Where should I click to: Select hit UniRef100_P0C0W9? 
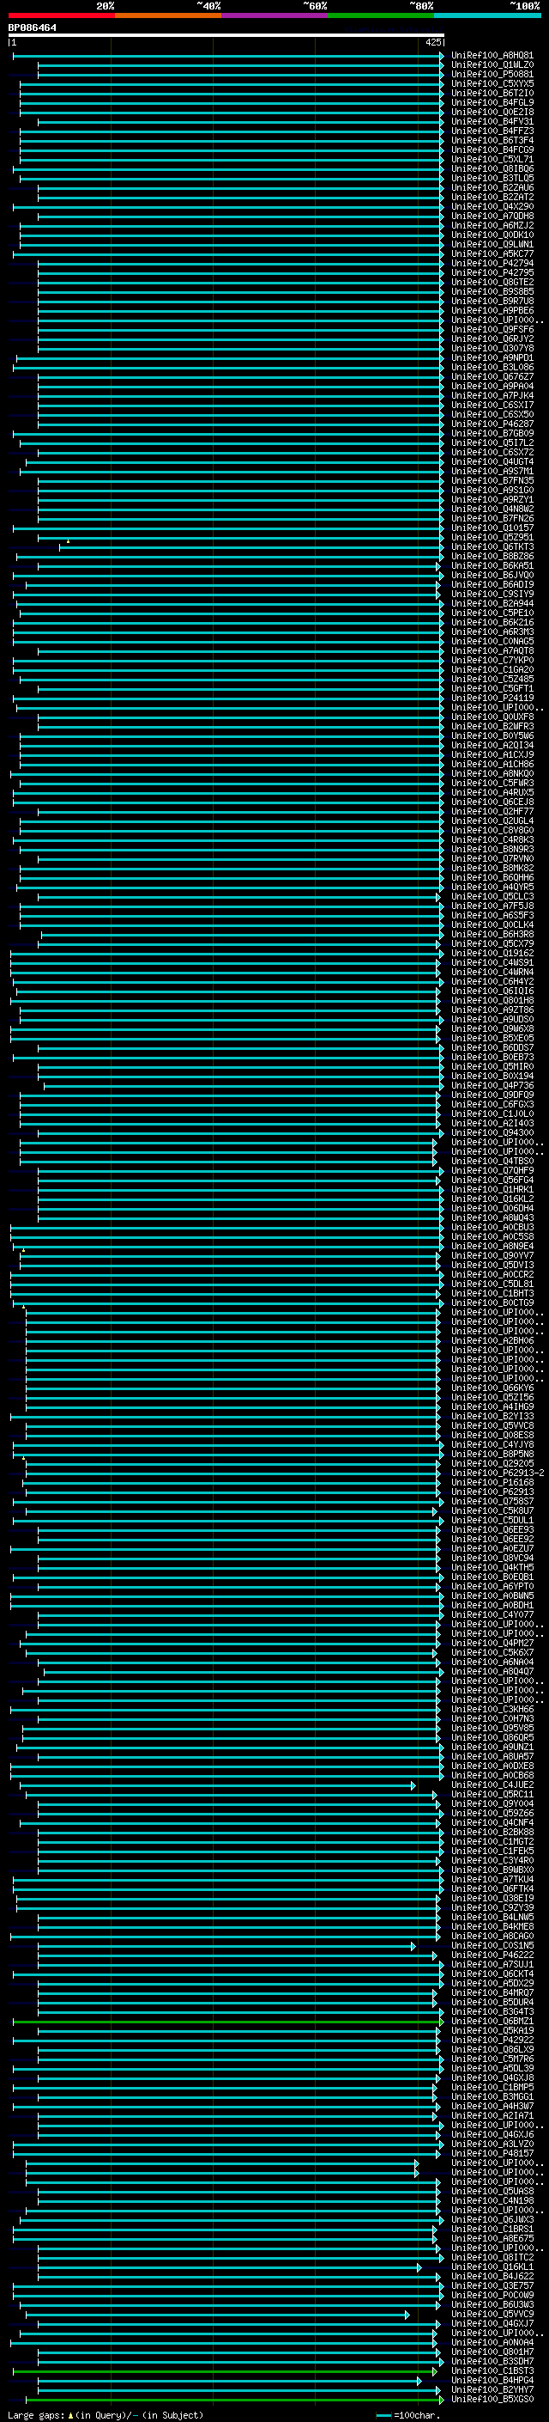[x=492, y=2295]
